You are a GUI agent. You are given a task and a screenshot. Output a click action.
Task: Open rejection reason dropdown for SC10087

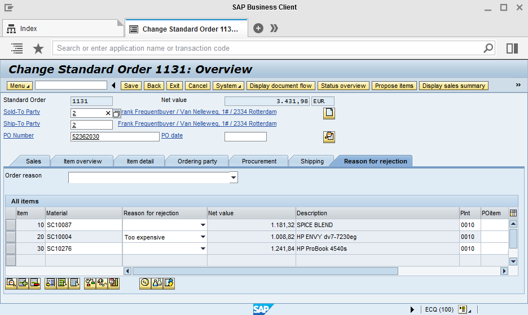[203, 225]
